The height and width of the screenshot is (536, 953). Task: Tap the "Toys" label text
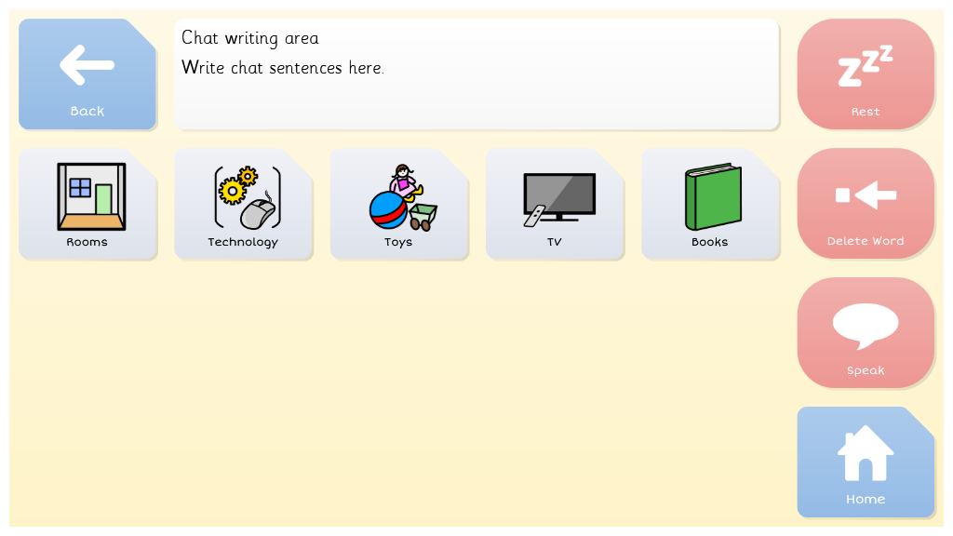pyautogui.click(x=398, y=242)
